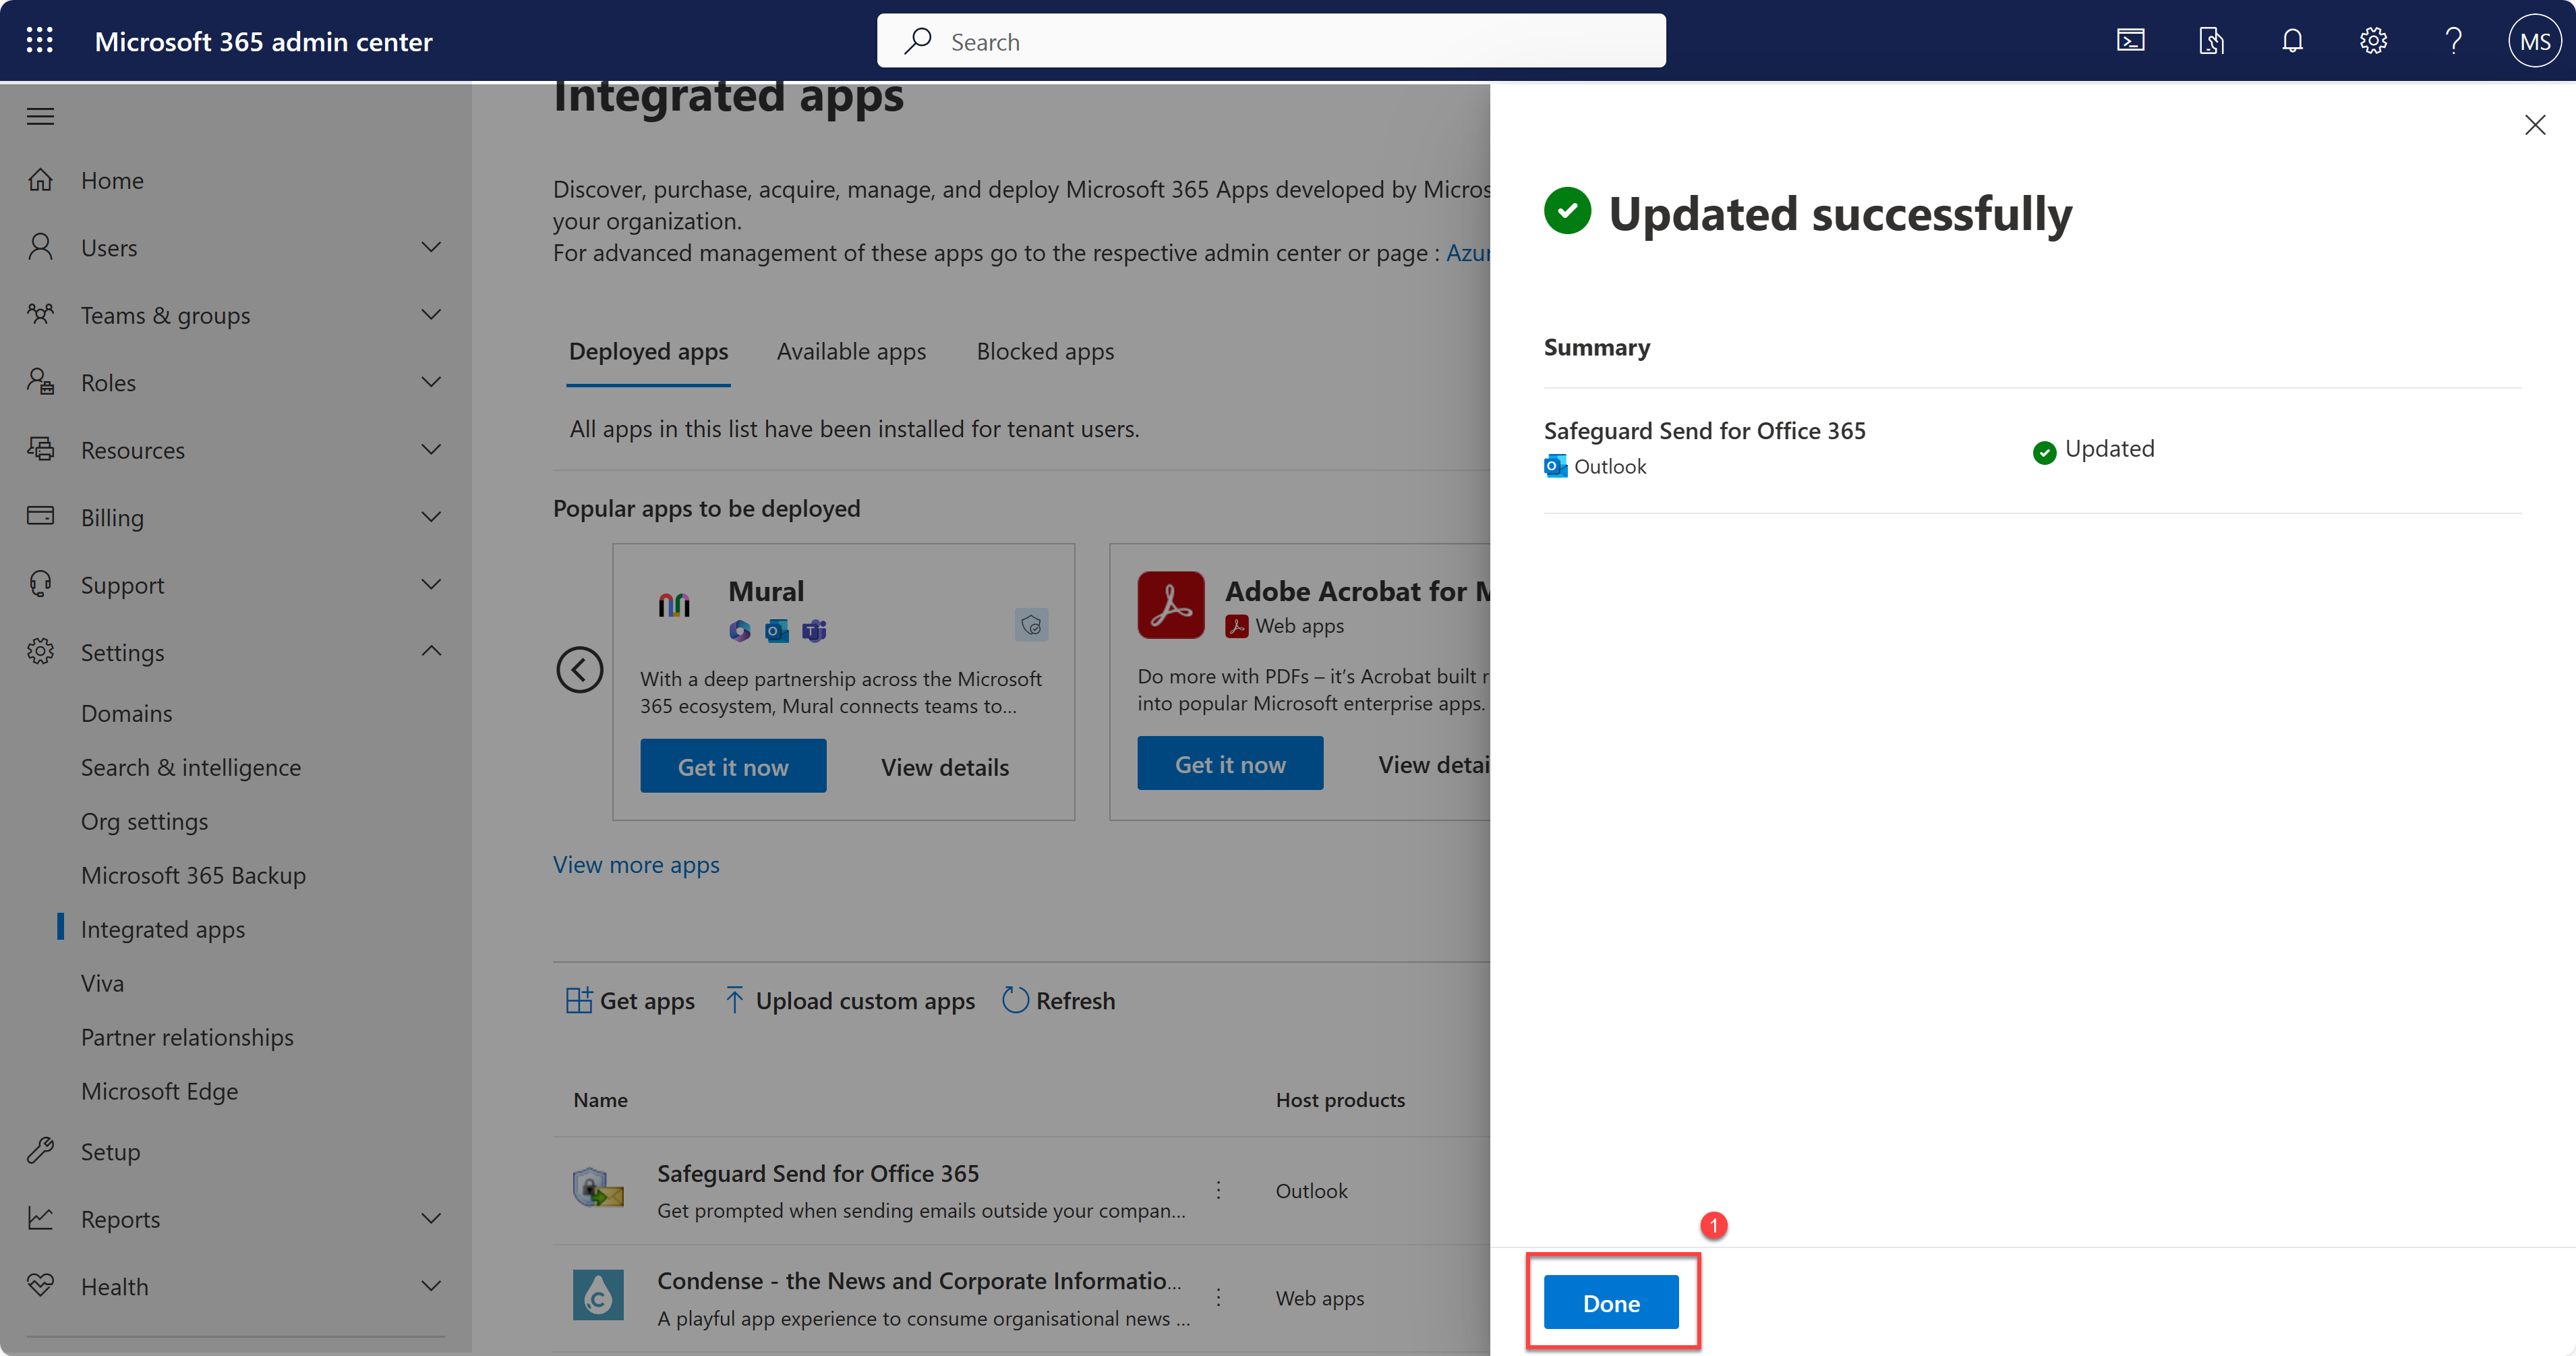Switch to the Deployed apps tab
The width and height of the screenshot is (2576, 1356).
[648, 351]
